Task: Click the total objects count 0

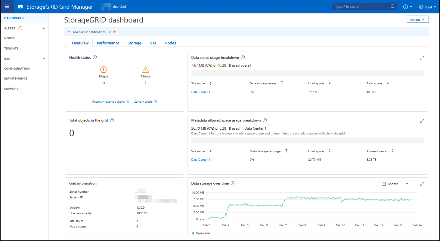Action: (72, 133)
